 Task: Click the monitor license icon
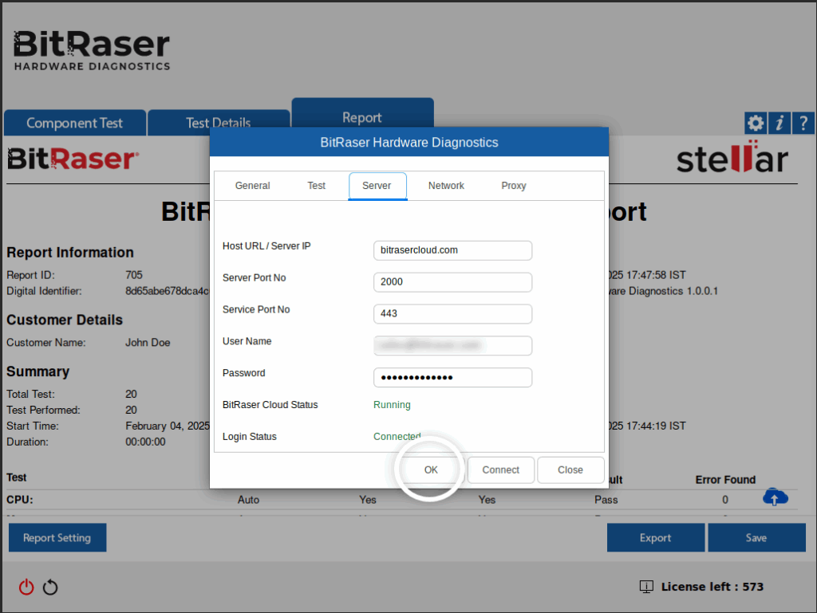(646, 587)
